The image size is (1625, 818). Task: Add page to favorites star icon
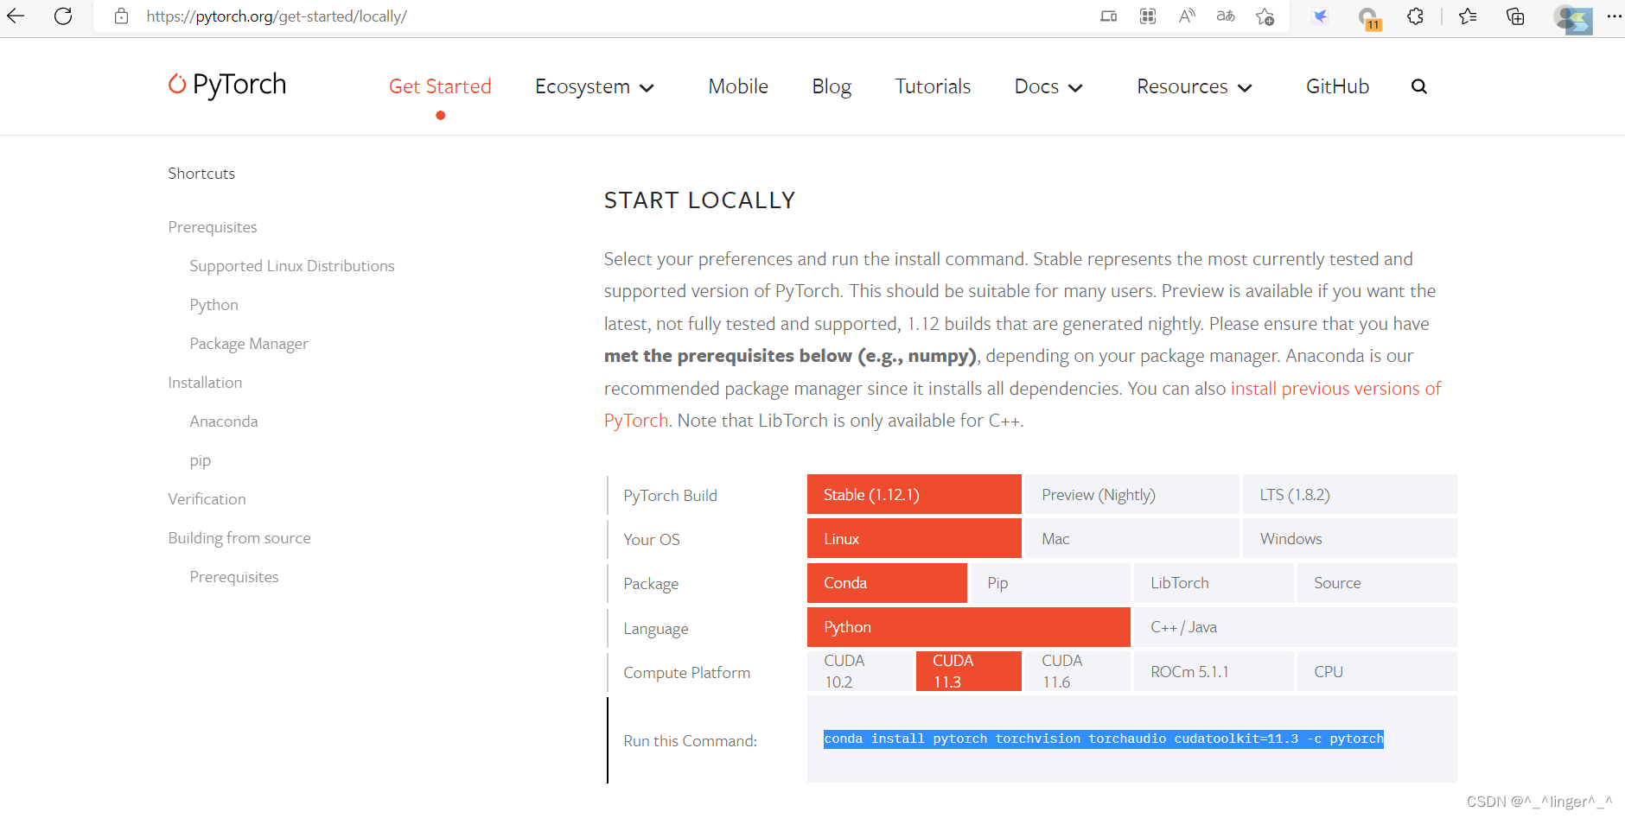[x=1265, y=16]
